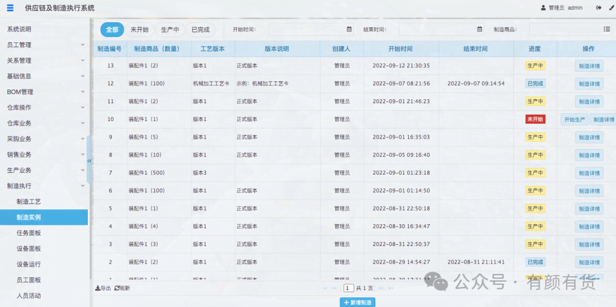
Task: Click the 新增制造 button
Action: pyautogui.click(x=358, y=302)
